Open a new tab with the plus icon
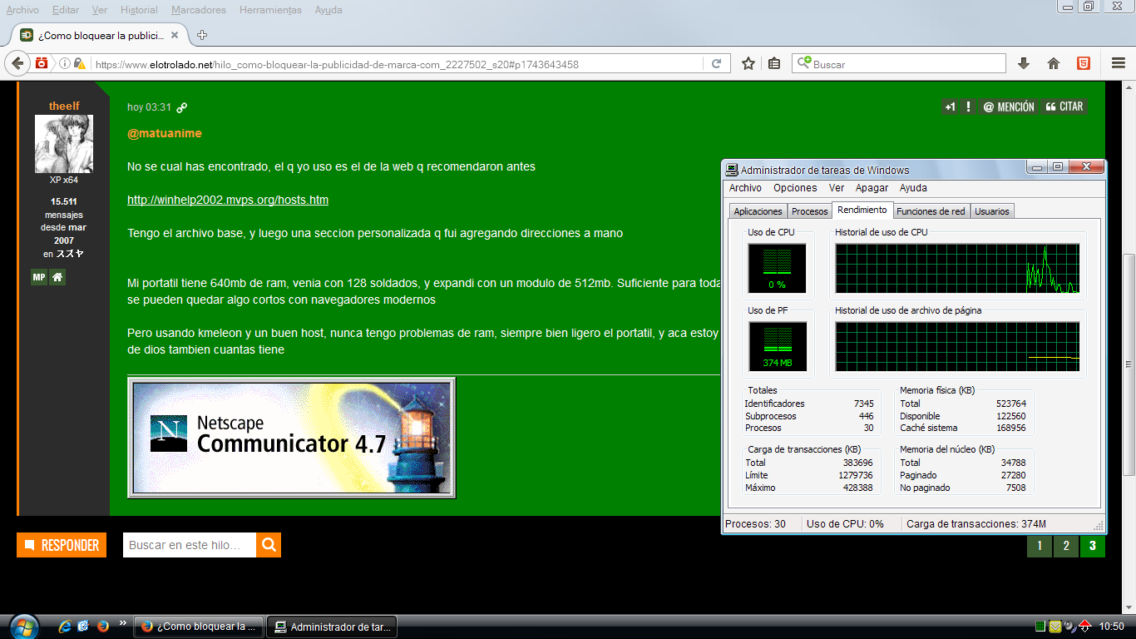The height and width of the screenshot is (639, 1136). 202,35
